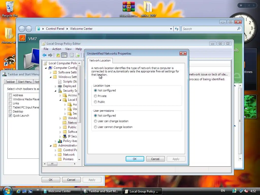Open the File menu in Policy Editor
Viewport: 260px width, 195px height.
tap(46, 49)
